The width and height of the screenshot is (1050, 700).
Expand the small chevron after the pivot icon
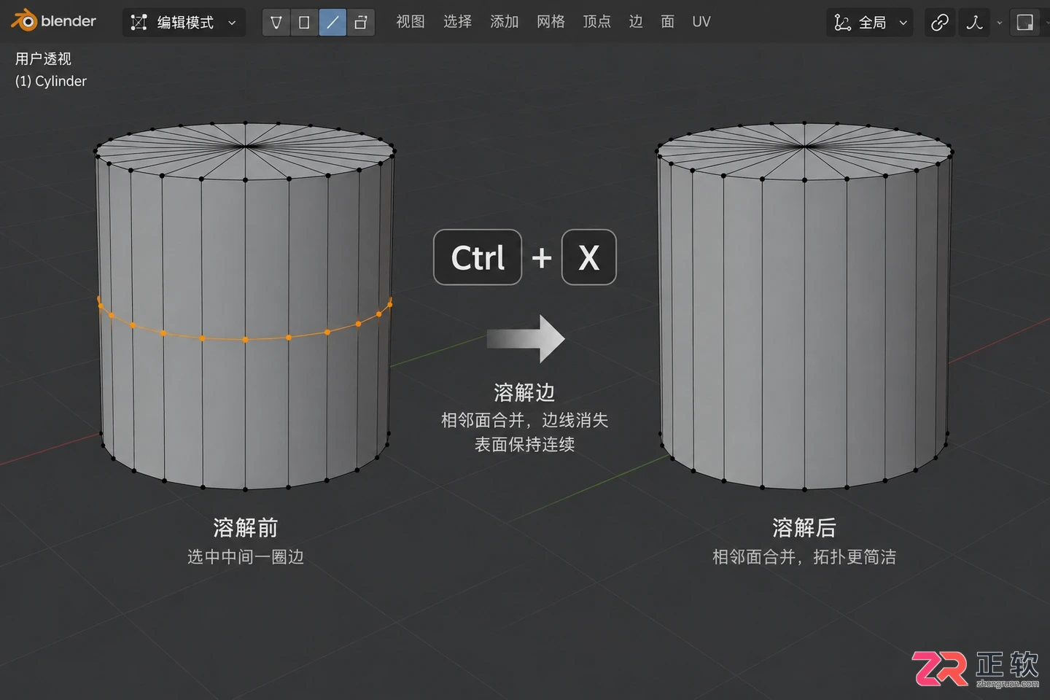tap(999, 23)
